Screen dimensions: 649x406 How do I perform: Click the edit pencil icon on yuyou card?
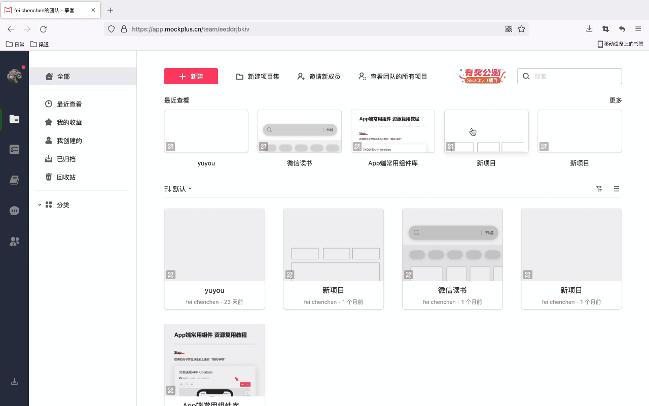tap(170, 274)
